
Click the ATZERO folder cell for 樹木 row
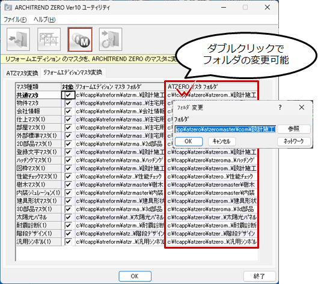click(x=212, y=185)
